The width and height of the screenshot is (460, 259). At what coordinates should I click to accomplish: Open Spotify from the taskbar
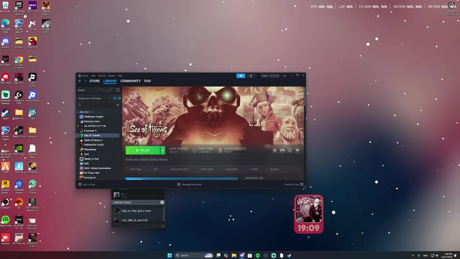point(258,255)
